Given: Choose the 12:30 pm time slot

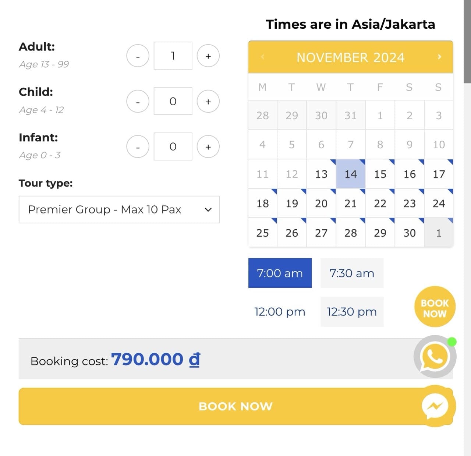Looking at the screenshot, I should (352, 312).
